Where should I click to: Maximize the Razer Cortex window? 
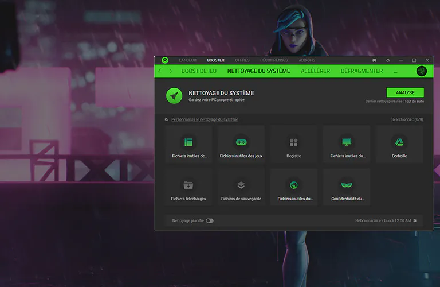click(414, 60)
